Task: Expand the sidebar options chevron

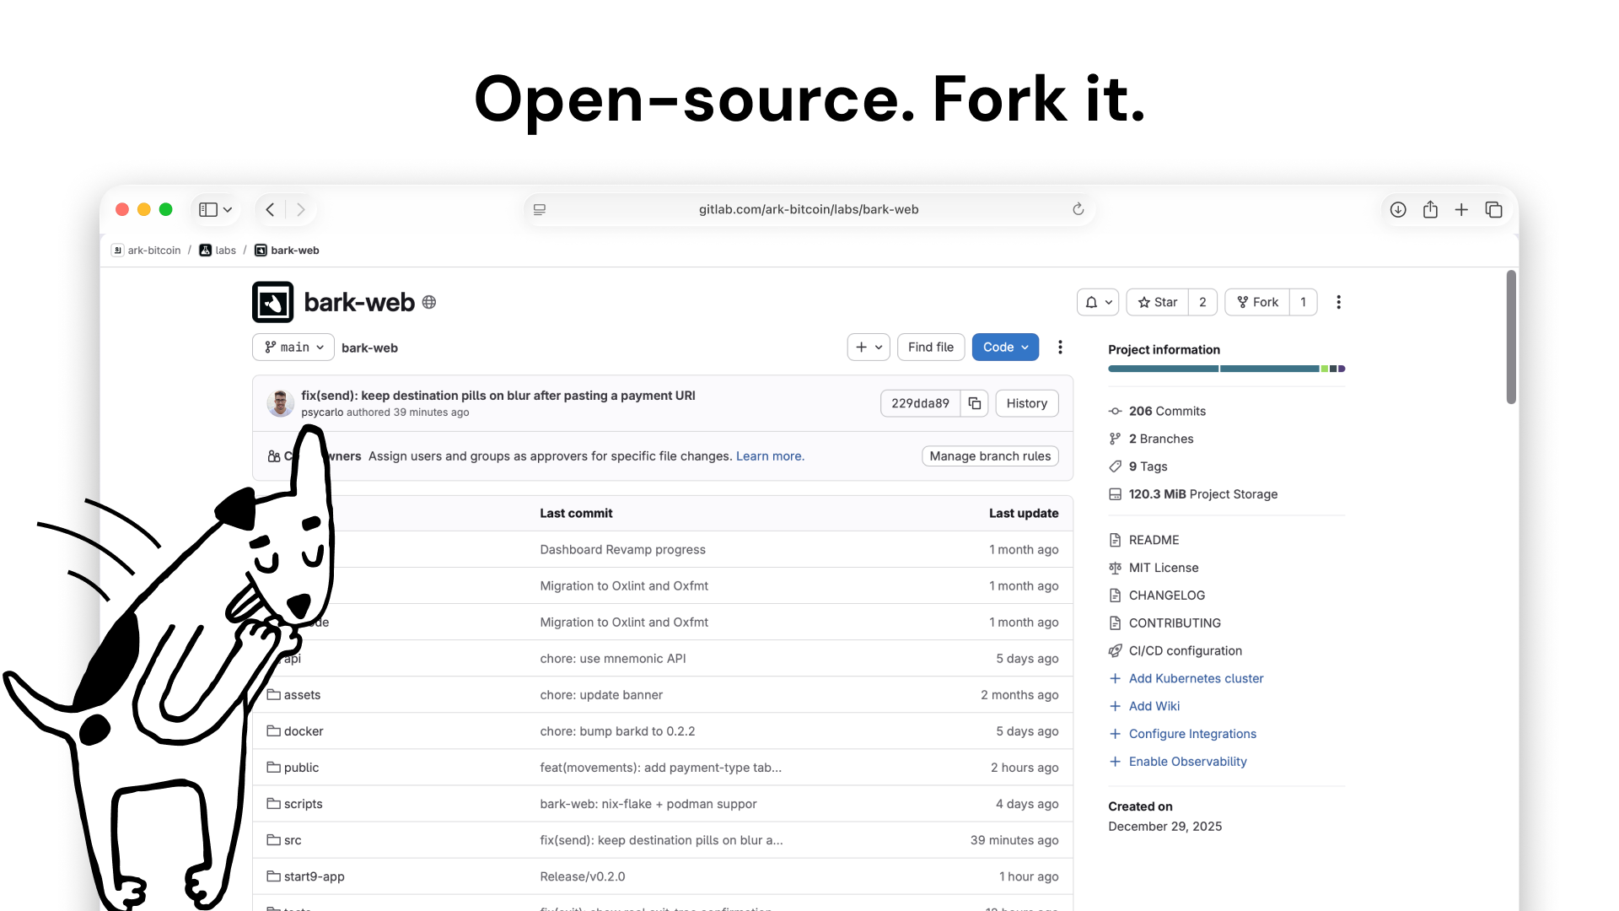Action: pyautogui.click(x=228, y=209)
